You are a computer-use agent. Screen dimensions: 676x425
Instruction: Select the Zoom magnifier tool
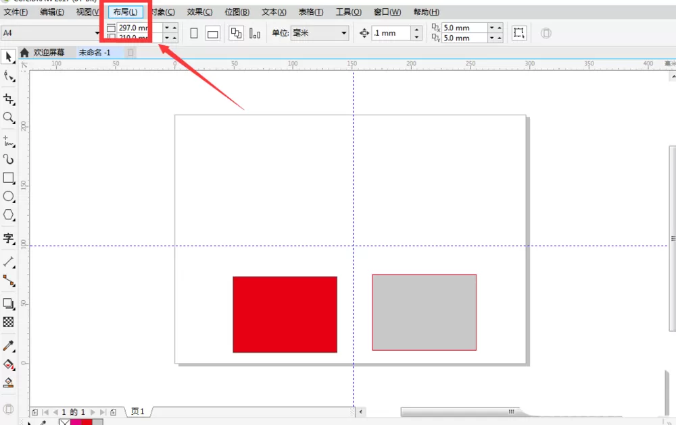click(9, 117)
